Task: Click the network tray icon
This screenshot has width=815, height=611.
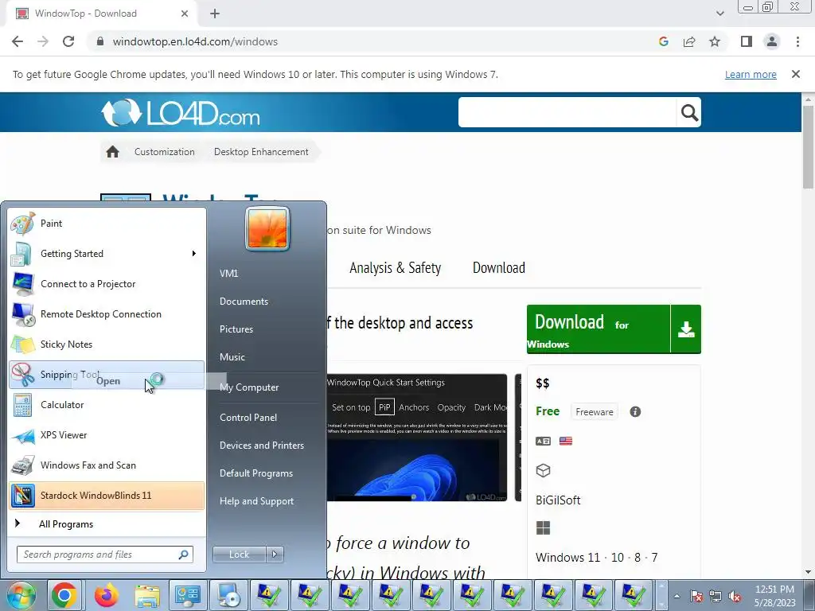Action: 716,597
